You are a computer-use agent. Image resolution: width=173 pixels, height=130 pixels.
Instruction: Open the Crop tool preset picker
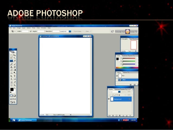click(x=15, y=31)
